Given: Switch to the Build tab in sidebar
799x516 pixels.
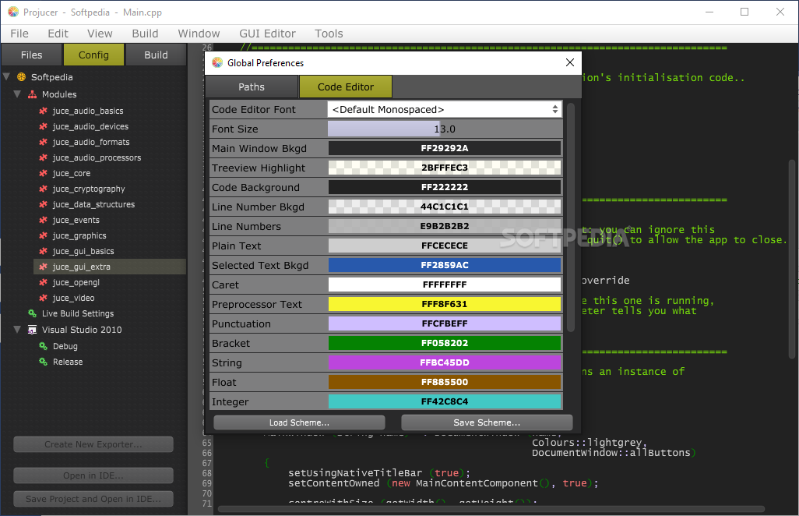Looking at the screenshot, I should pos(156,55).
